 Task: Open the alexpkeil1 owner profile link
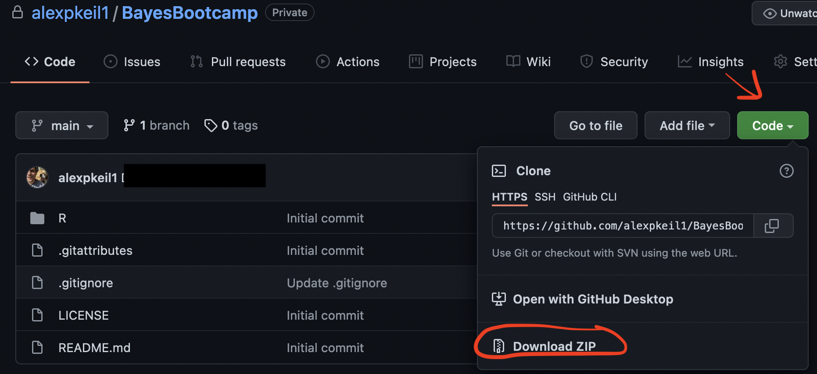tap(70, 13)
